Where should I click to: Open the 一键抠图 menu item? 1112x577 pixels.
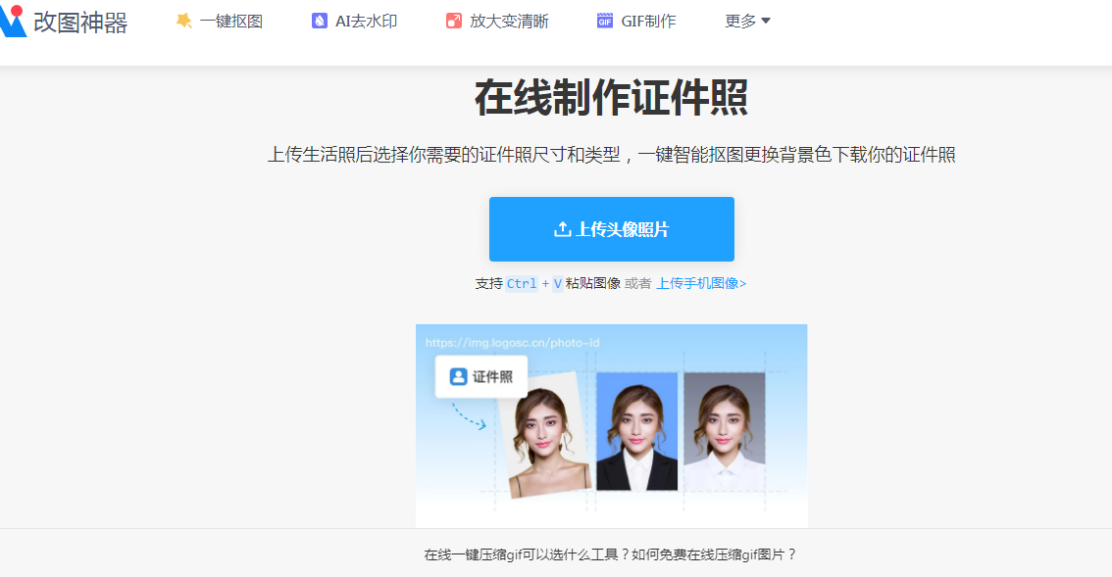point(220,22)
